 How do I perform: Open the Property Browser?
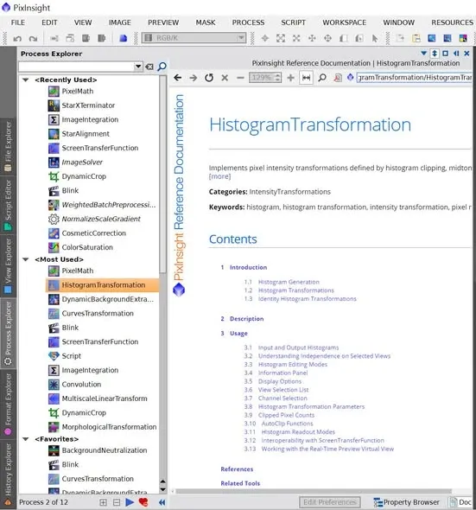coord(406,502)
